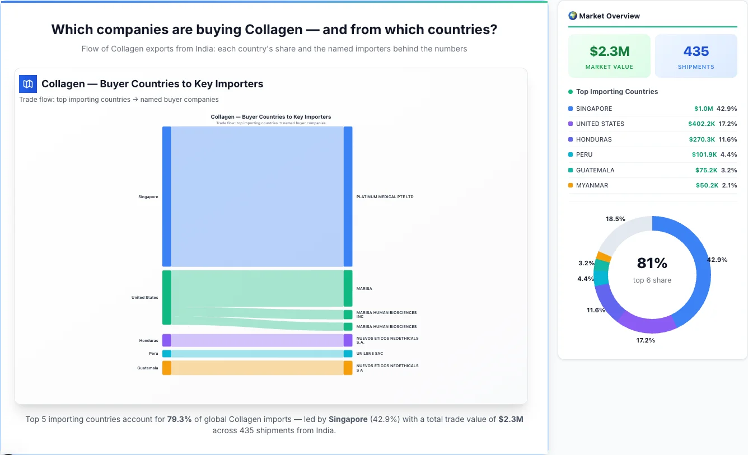This screenshot has height=455, width=748.
Task: Click the PLATINUM MEDICAL PTE LTD node
Action: [349, 196]
